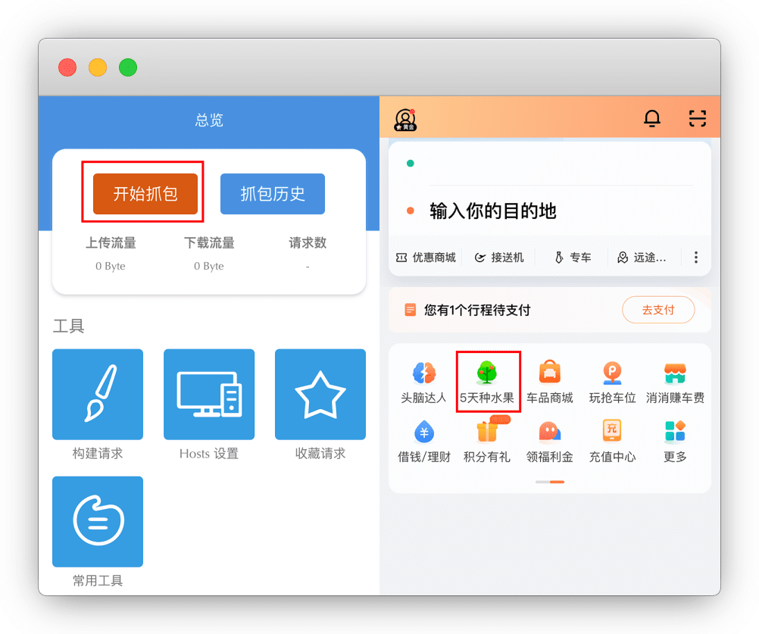This screenshot has width=759, height=634.
Task: Open the 常用工具 tile
Action: 98,521
